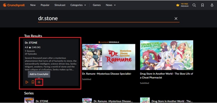Open the Drug Store in Another World large thumbnail
Viewport: 217px width, 103px height.
[167, 55]
